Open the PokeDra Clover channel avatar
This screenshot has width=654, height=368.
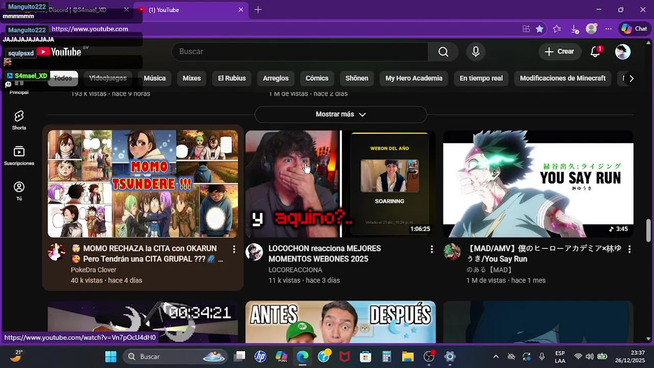(57, 252)
